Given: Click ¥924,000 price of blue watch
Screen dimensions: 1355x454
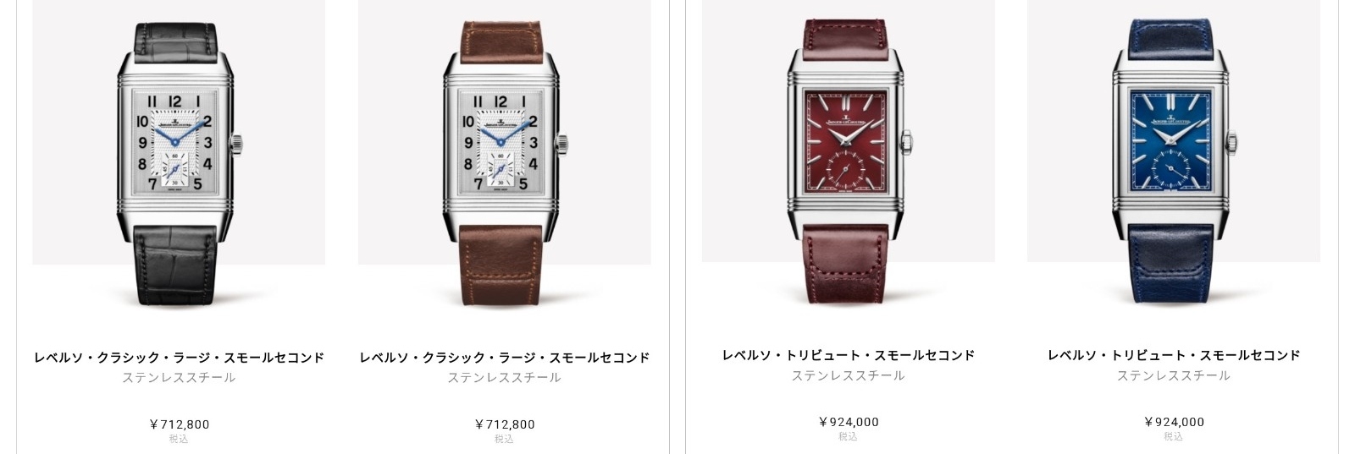Looking at the screenshot, I should [1174, 422].
